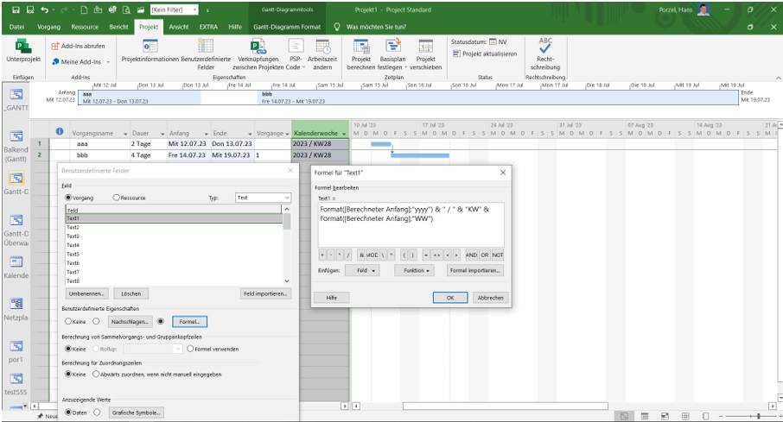The image size is (783, 422).
Task: Click Add-Ins abrufen
Action: pos(78,46)
